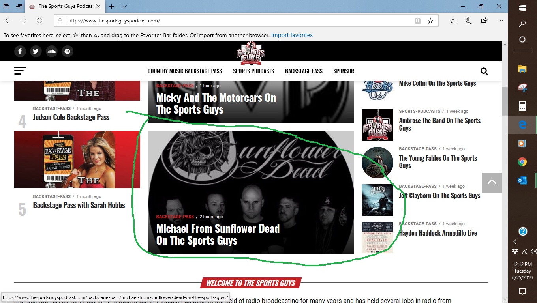537x303 pixels.
Task: Open the Spotify social icon
Action: [x=68, y=51]
